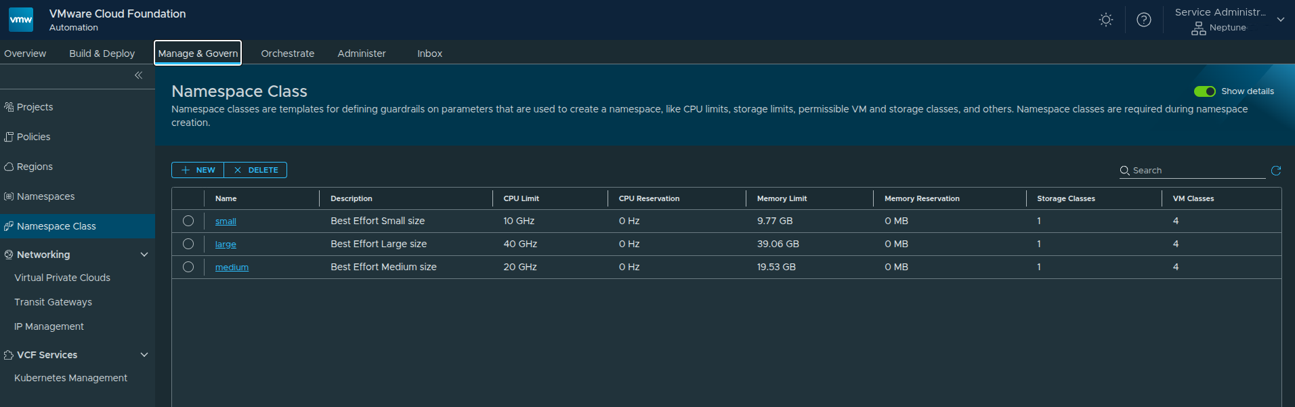
Task: Open Virtual Private Clouds
Action: click(x=62, y=278)
